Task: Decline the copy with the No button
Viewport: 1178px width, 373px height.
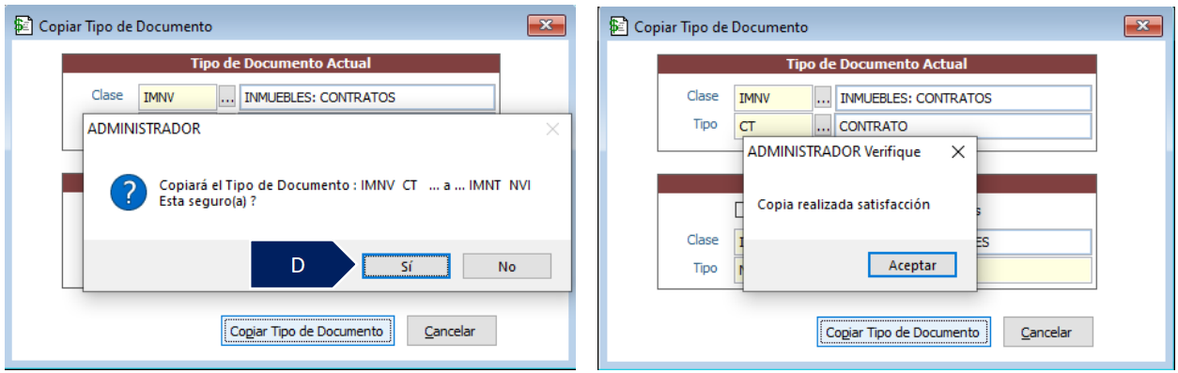Action: [507, 267]
